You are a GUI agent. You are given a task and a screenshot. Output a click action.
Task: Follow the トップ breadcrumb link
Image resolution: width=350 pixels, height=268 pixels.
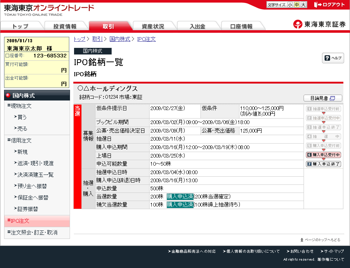click(80, 39)
